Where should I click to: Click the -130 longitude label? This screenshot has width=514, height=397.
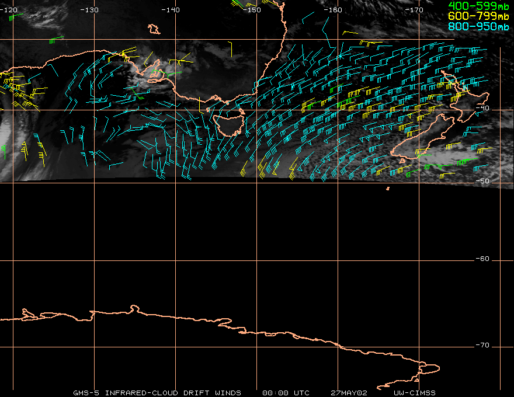pyautogui.click(x=89, y=10)
